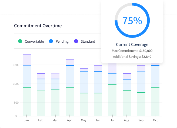Viewport: 177px width, 128px height.
Task: Click the Additional Savings: $2,840 line
Action: click(132, 57)
